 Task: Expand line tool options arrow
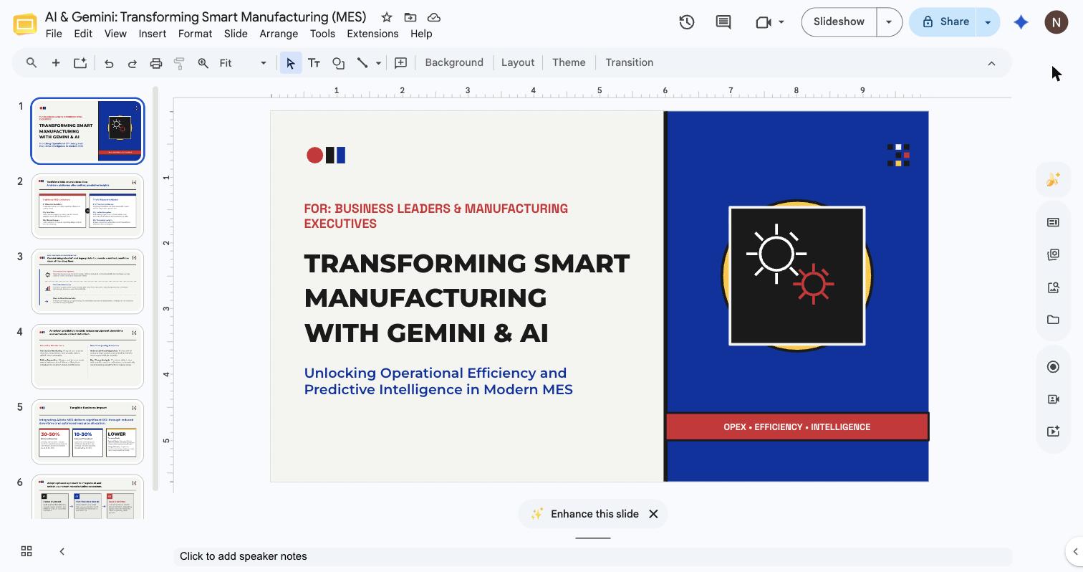378,63
